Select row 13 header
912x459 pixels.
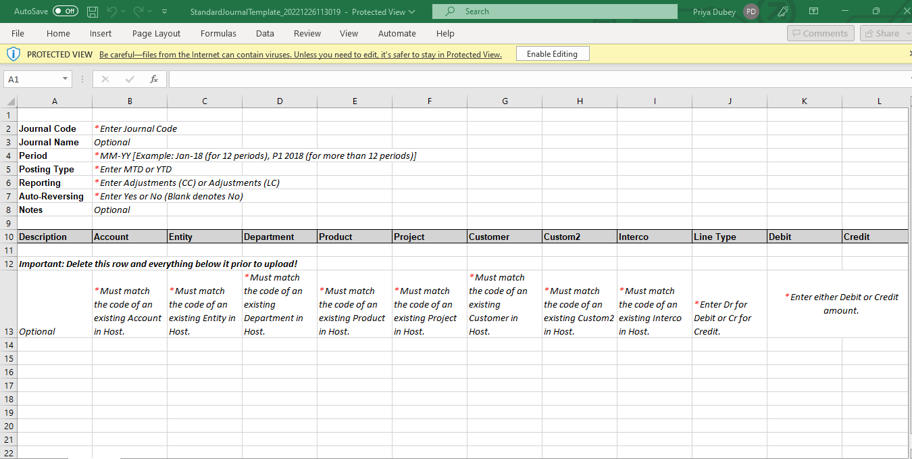pos(9,304)
